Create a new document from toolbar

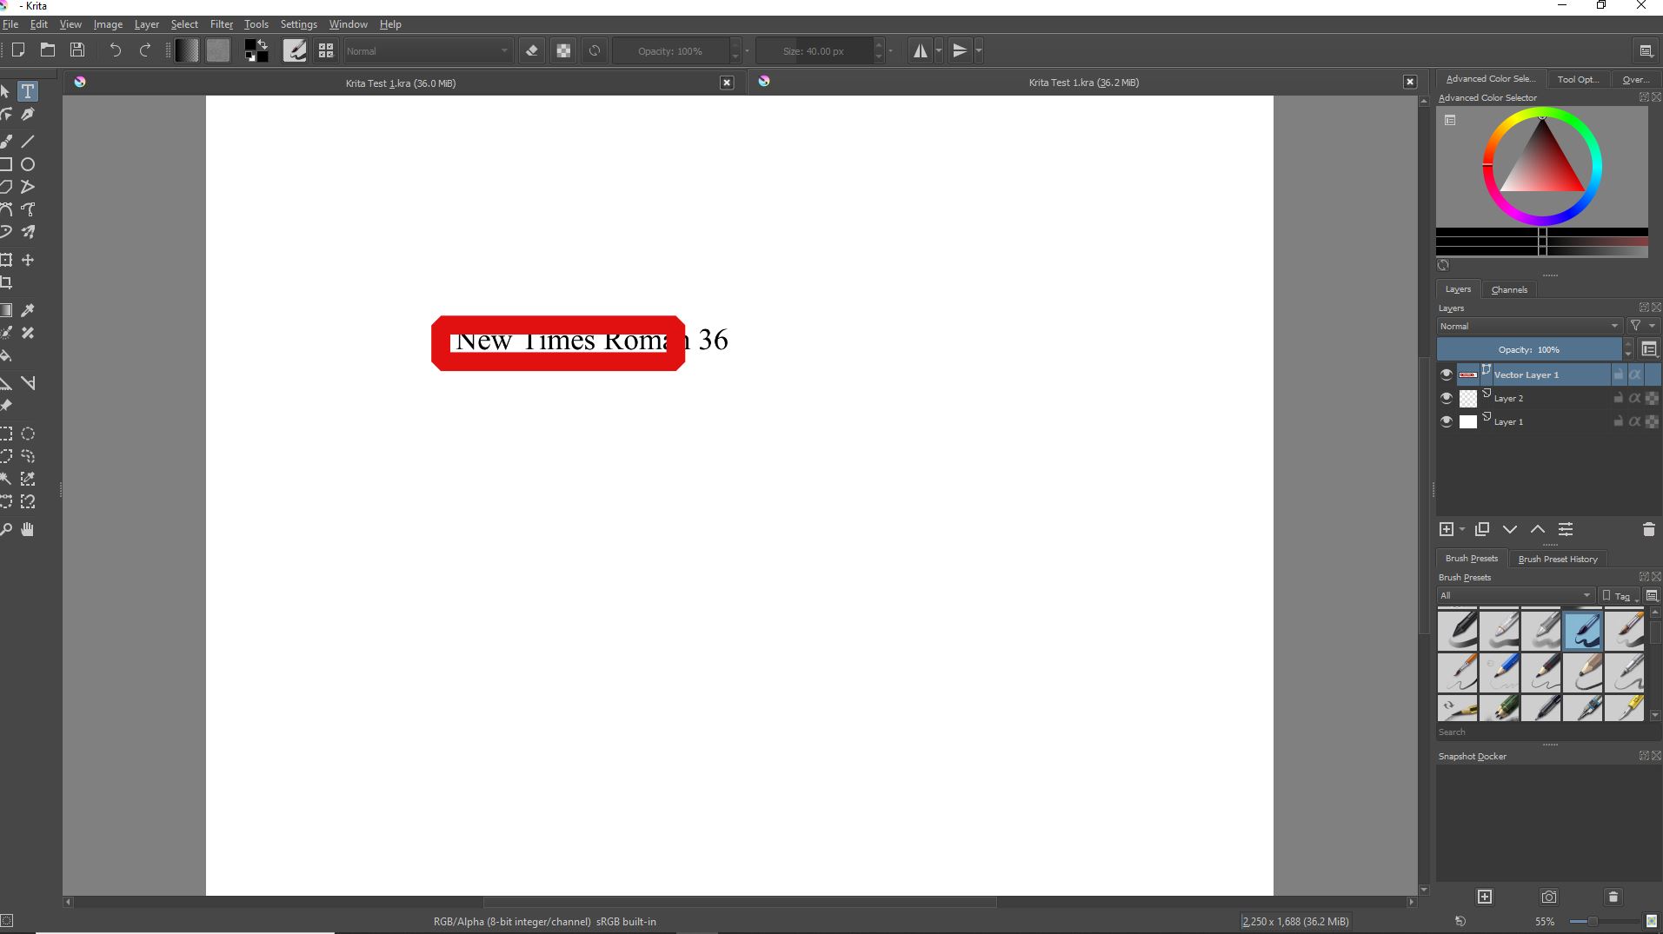click(17, 50)
